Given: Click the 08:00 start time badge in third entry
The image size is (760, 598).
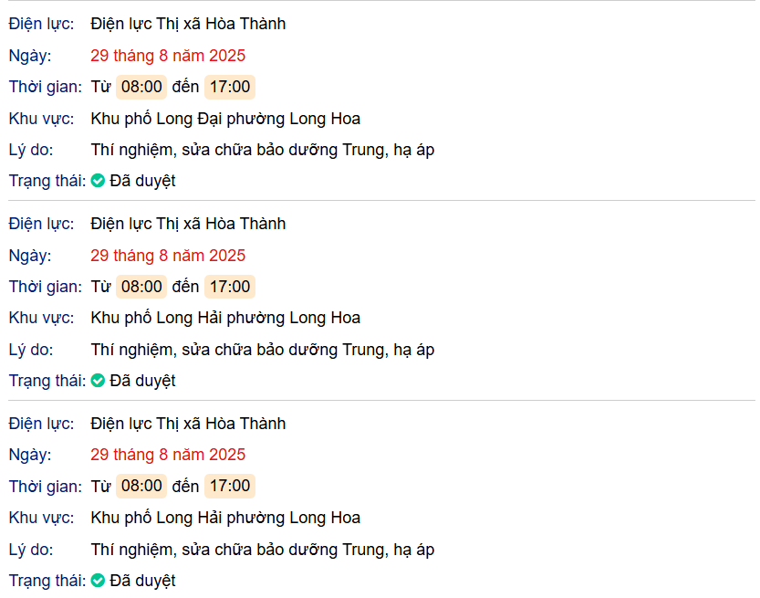Looking at the screenshot, I should click(x=141, y=486).
